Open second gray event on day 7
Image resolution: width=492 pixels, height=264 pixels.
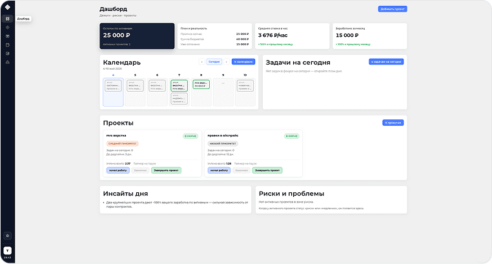[179, 99]
